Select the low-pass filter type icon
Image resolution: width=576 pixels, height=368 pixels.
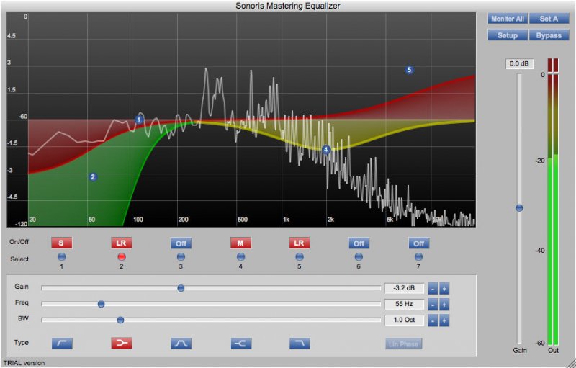click(x=300, y=344)
